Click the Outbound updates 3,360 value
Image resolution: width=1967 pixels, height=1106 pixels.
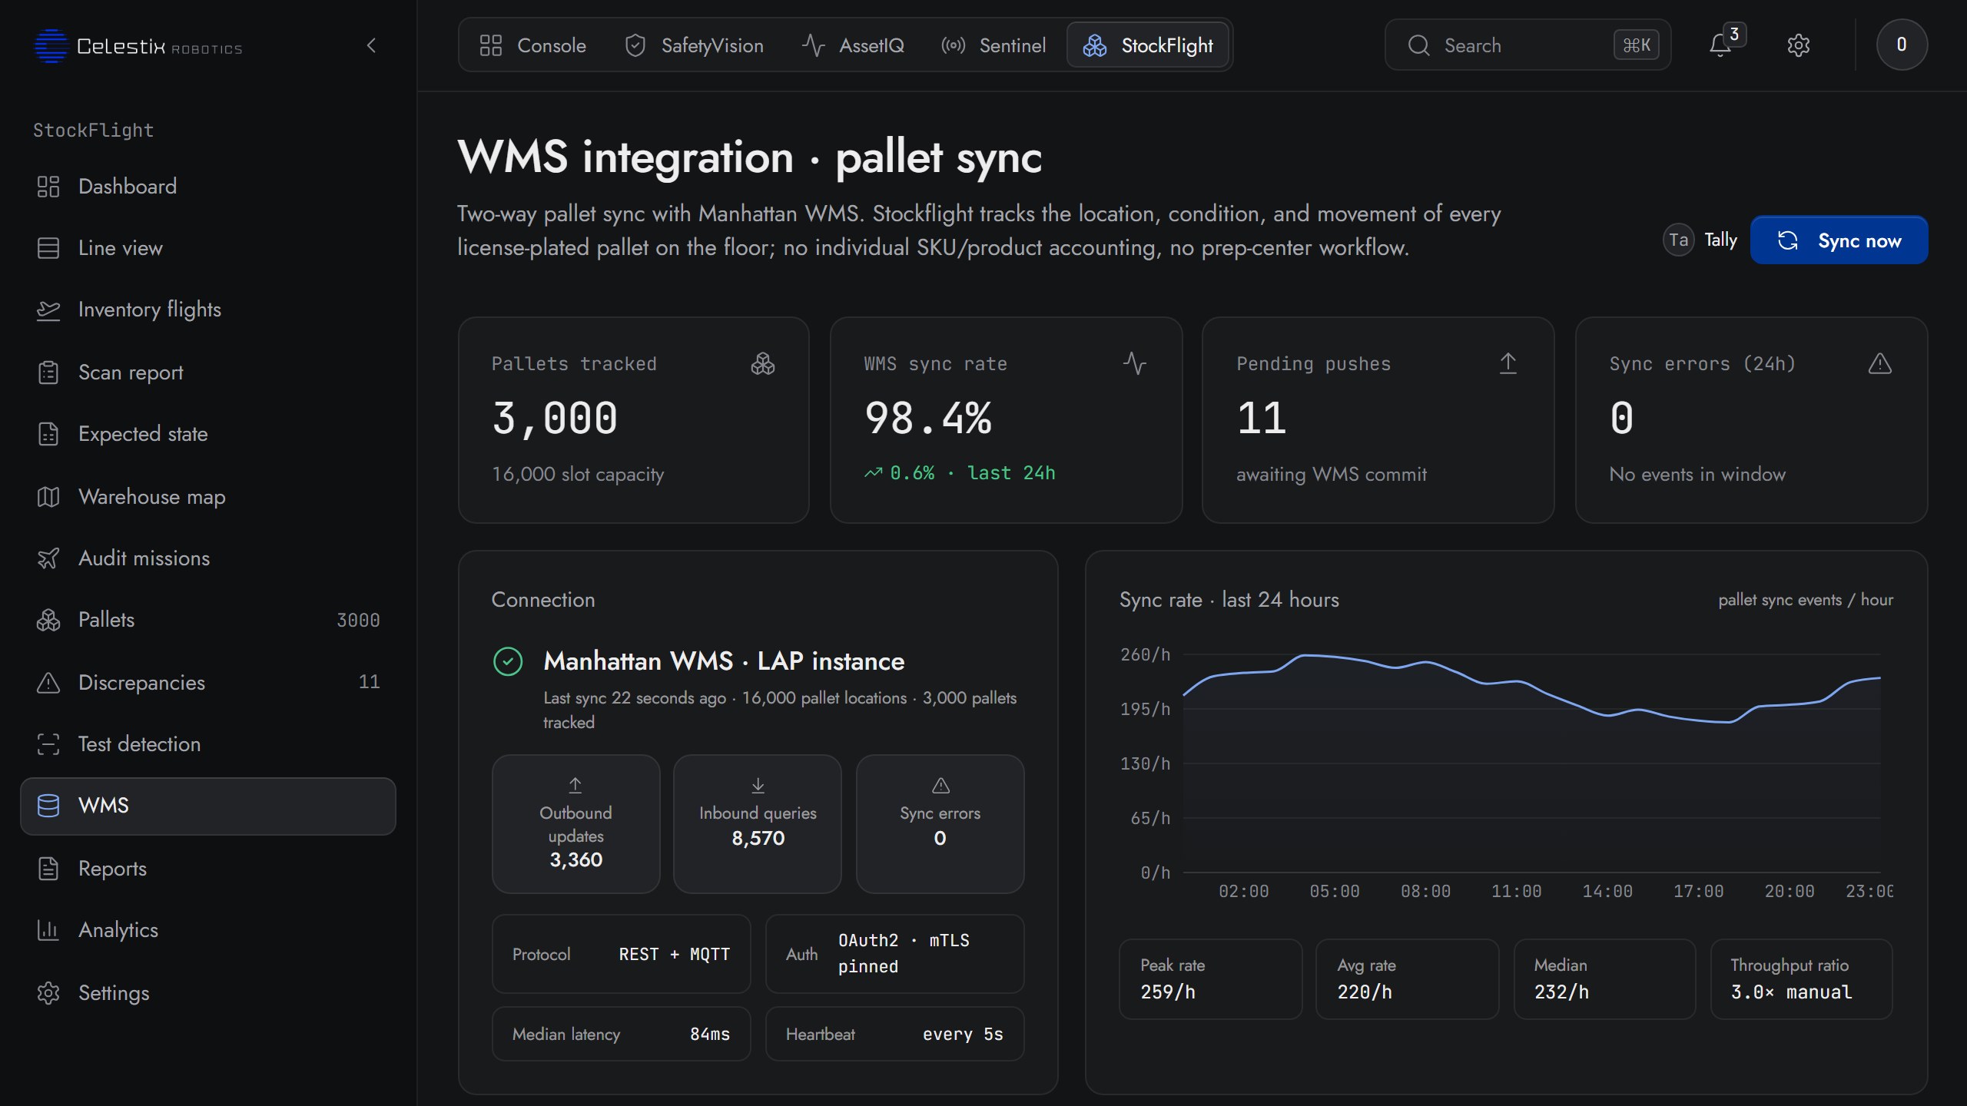coord(576,859)
